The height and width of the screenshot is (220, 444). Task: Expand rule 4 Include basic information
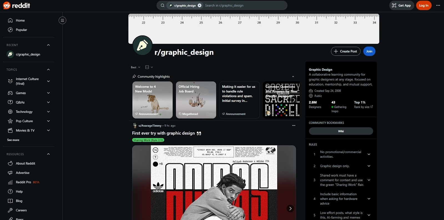click(369, 199)
